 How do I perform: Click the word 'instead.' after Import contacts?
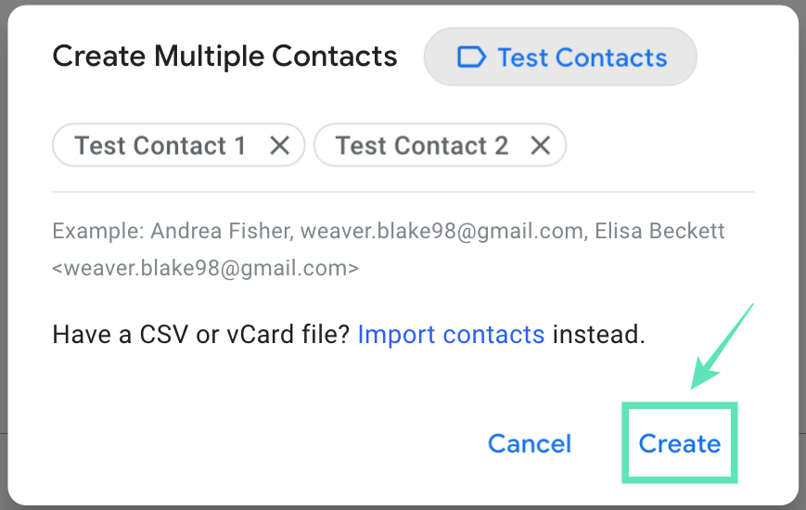coord(598,334)
